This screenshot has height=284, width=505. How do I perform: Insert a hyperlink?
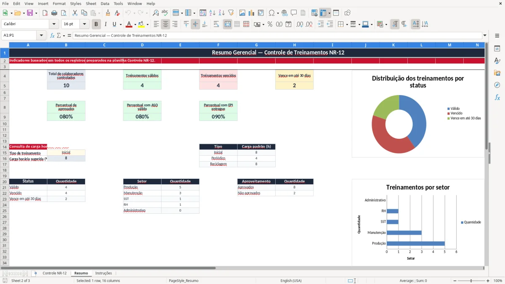pos(284,13)
